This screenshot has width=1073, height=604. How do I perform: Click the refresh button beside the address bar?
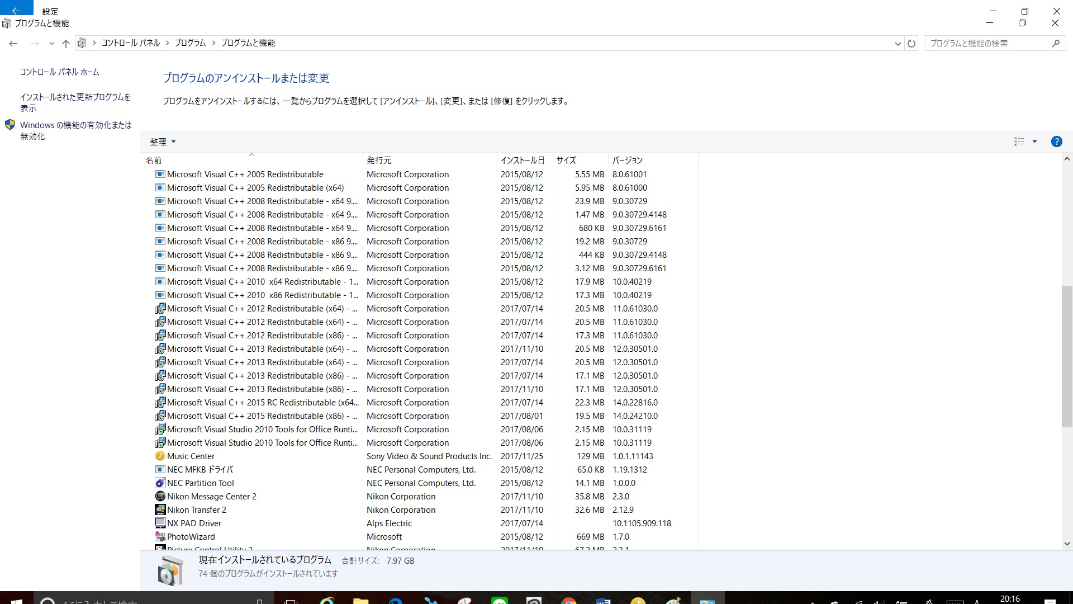click(x=911, y=43)
